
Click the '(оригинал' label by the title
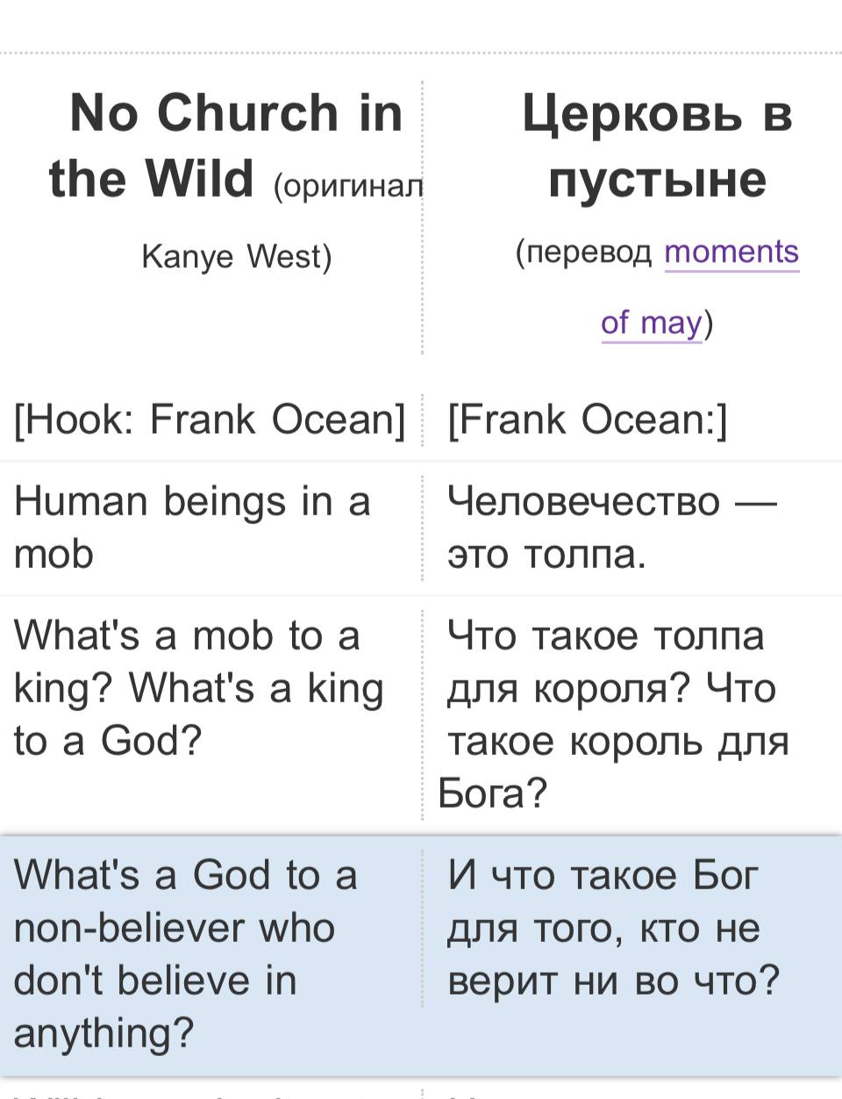click(347, 185)
